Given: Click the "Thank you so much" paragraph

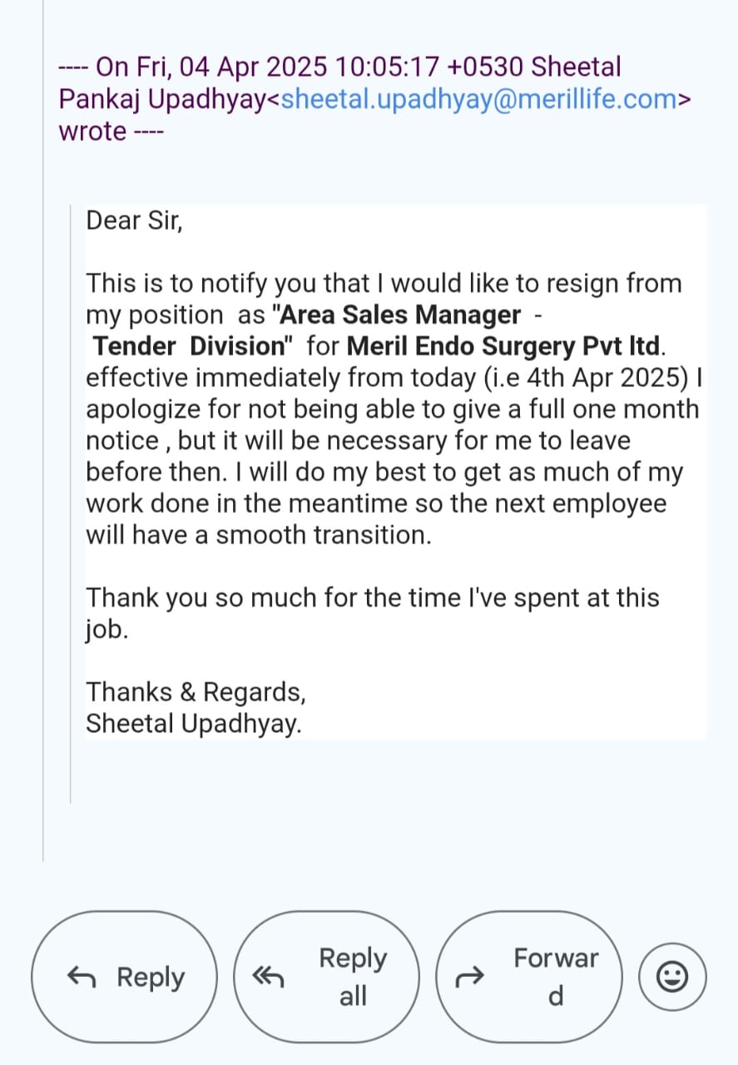Looking at the screenshot, I should (373, 597).
